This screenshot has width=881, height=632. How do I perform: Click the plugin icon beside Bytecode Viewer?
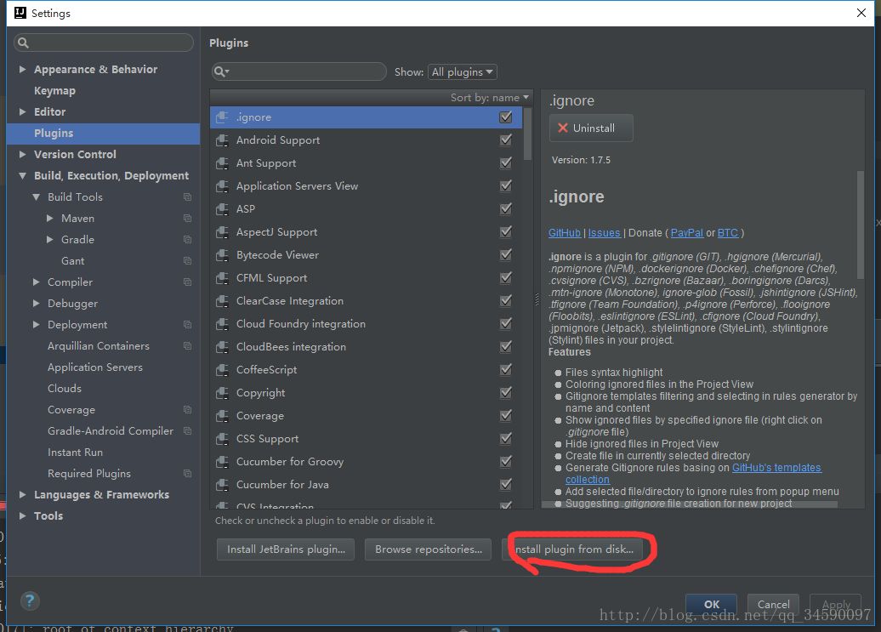[x=222, y=255]
